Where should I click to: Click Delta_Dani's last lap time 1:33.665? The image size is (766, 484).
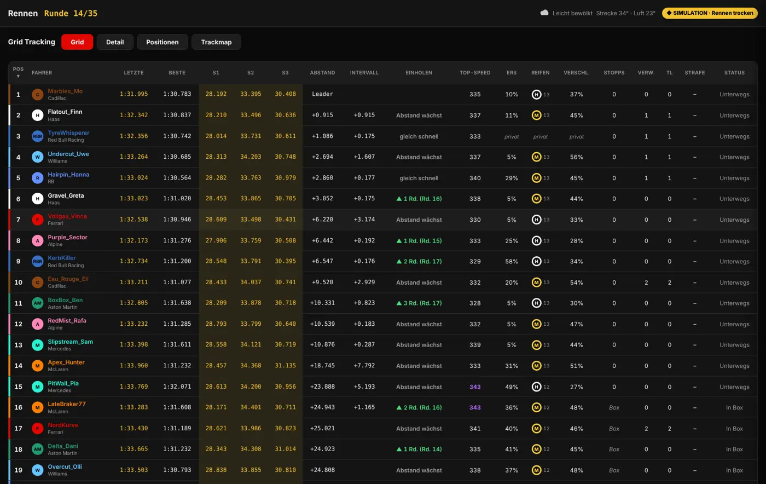(x=134, y=450)
